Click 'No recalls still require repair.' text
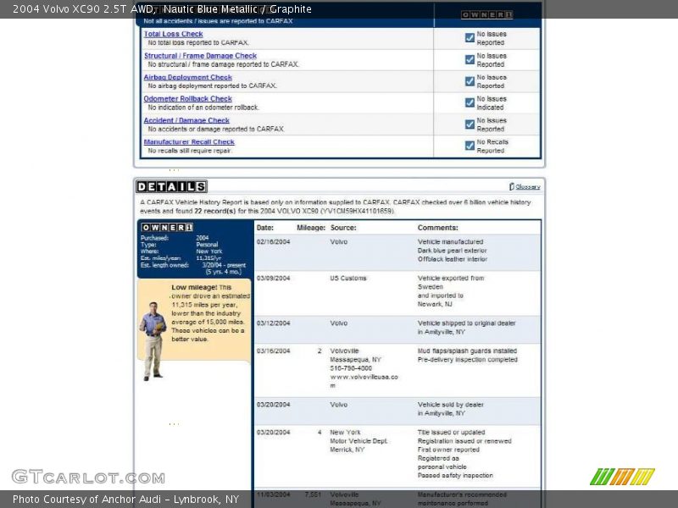The width and height of the screenshot is (678, 508). point(190,151)
